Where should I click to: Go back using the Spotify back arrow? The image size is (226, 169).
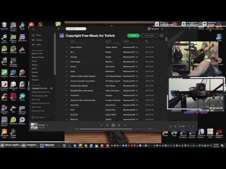coord(59,29)
